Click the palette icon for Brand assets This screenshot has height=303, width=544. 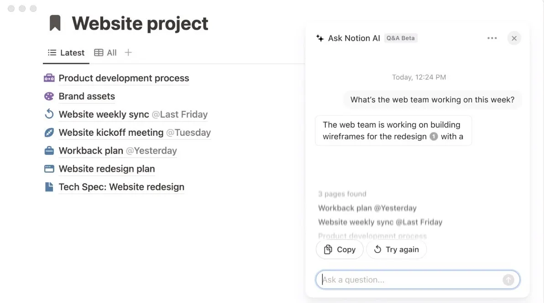(49, 96)
